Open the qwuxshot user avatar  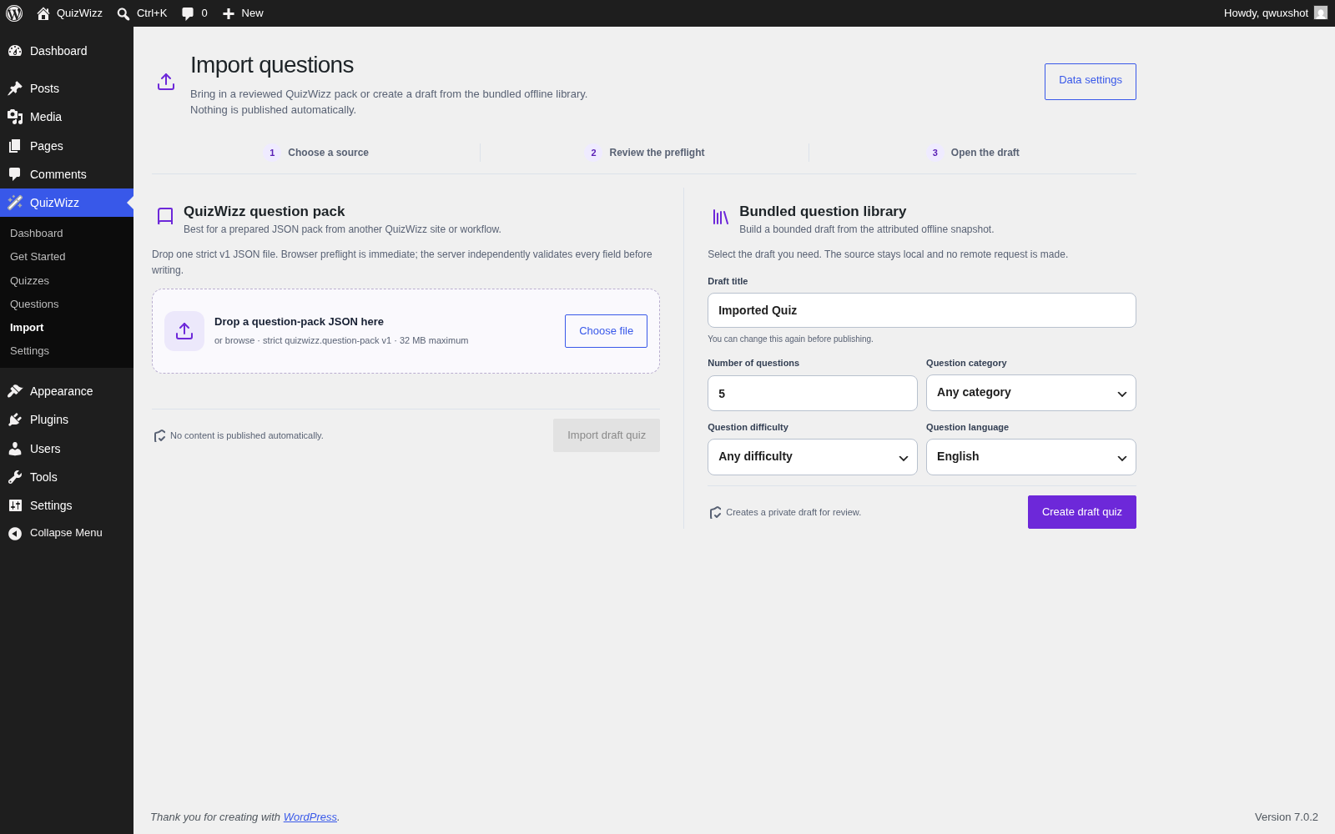(x=1321, y=13)
